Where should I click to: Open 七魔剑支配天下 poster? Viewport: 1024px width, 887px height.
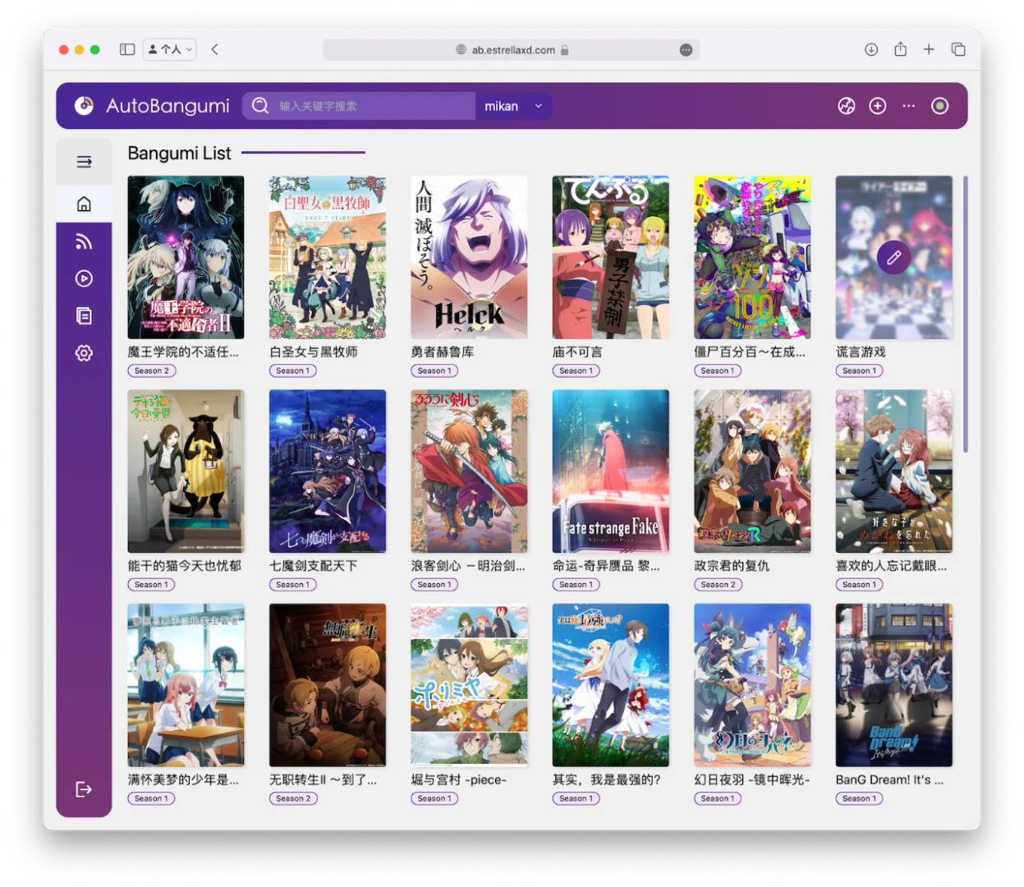click(x=328, y=471)
